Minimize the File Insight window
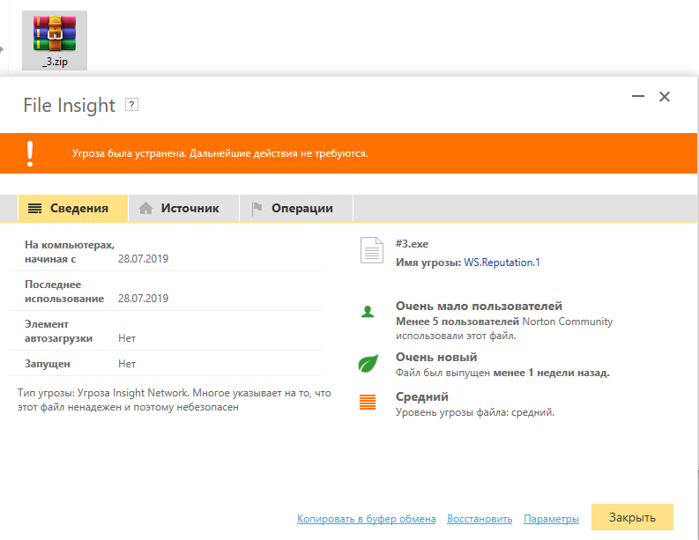 click(638, 96)
